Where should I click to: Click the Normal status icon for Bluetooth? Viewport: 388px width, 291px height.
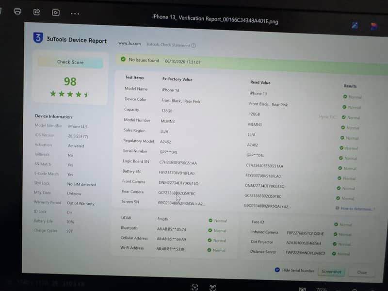pyautogui.click(x=210, y=230)
